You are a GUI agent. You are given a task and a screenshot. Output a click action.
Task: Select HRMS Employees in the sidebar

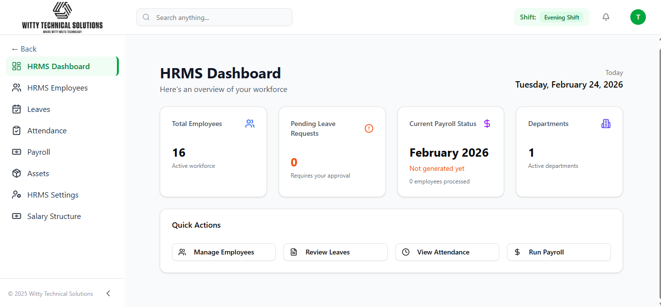57,88
